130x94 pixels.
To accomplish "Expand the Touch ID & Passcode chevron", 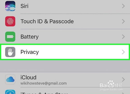I will point(123,21).
